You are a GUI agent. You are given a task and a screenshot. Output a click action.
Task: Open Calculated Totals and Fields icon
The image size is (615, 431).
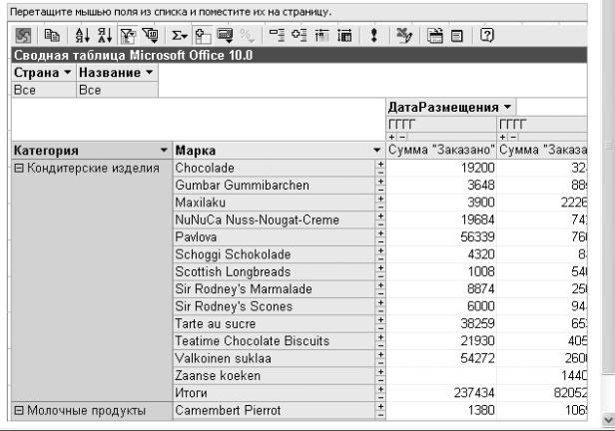click(x=225, y=36)
